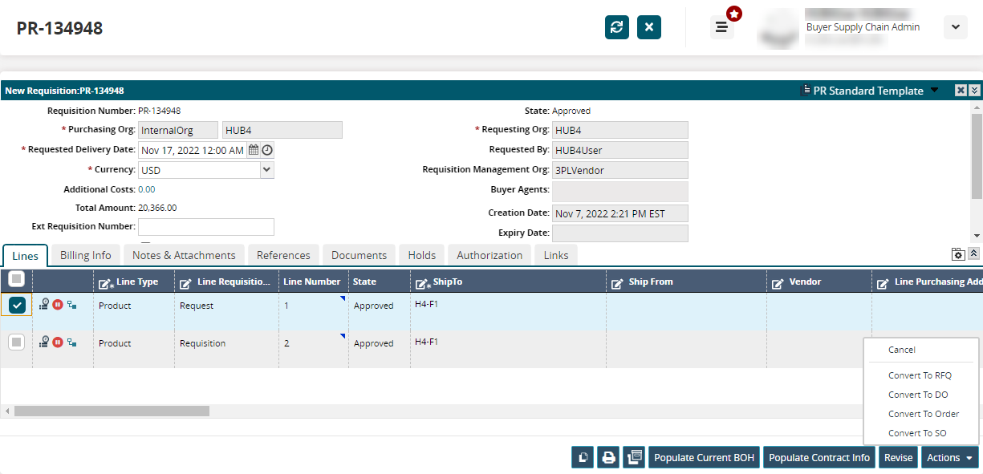Image resolution: width=983 pixels, height=474 pixels.
Task: Open the grid settings gear icon
Action: click(x=958, y=253)
